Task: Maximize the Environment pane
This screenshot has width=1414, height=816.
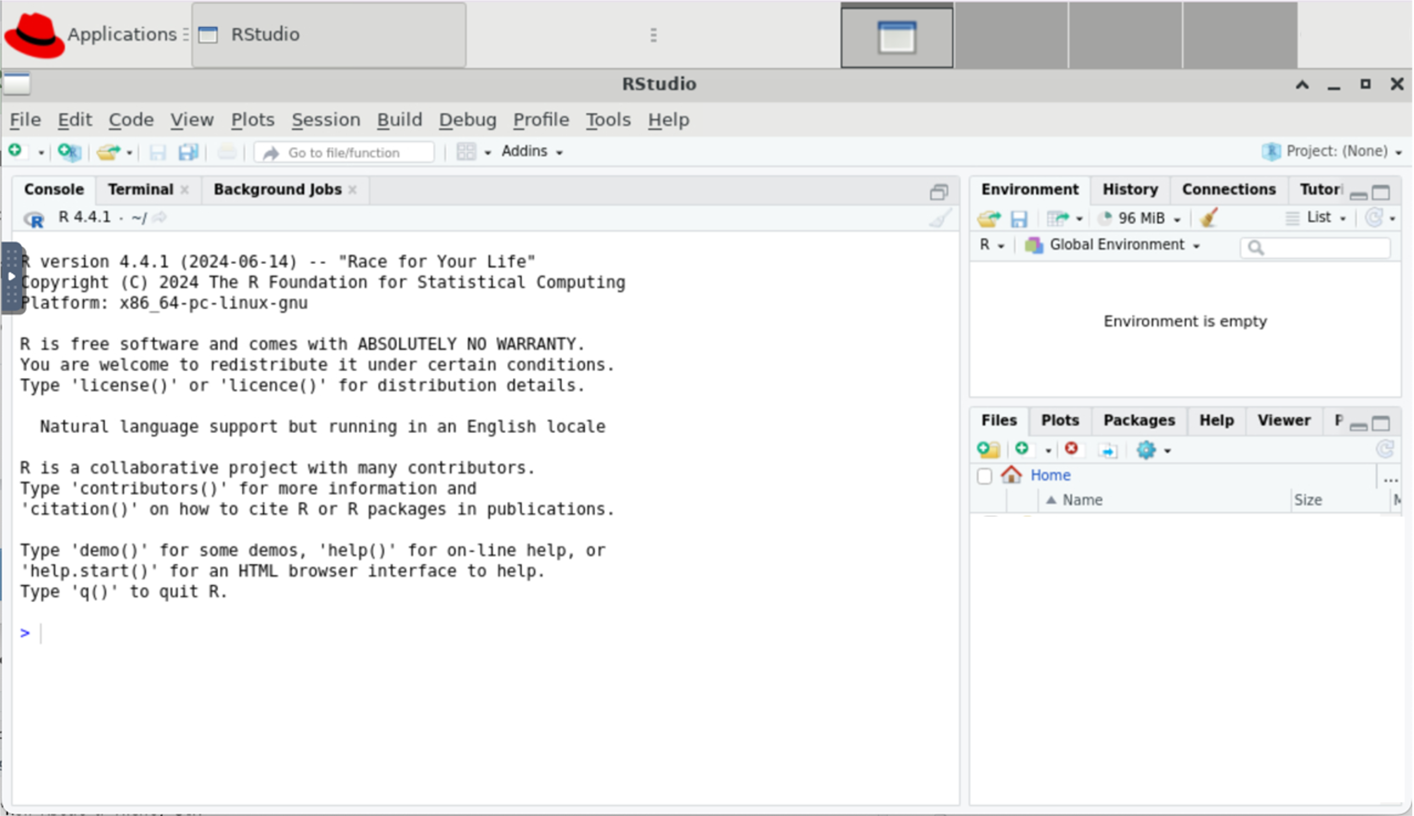Action: click(1381, 193)
